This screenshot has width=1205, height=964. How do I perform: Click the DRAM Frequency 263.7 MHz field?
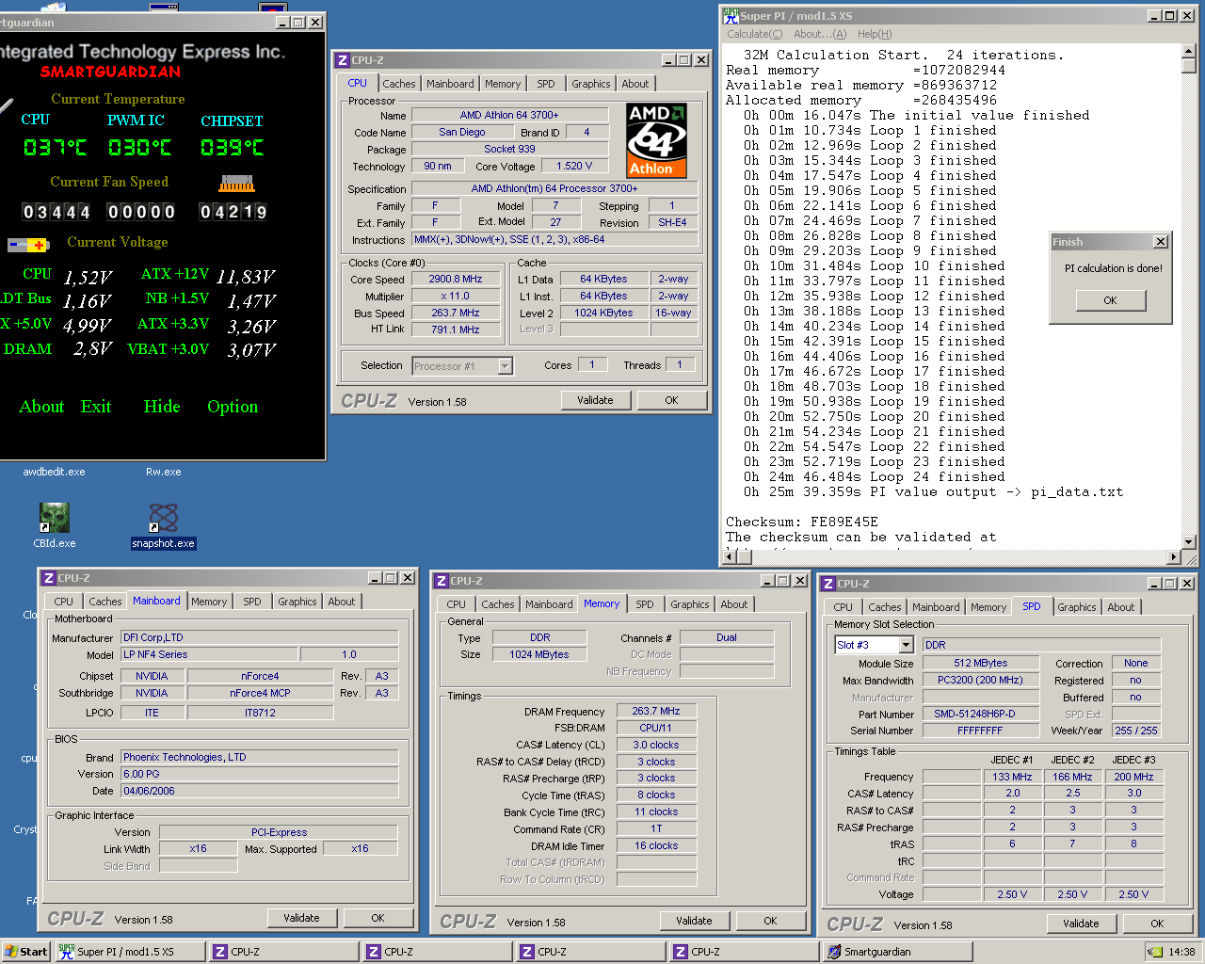(656, 711)
